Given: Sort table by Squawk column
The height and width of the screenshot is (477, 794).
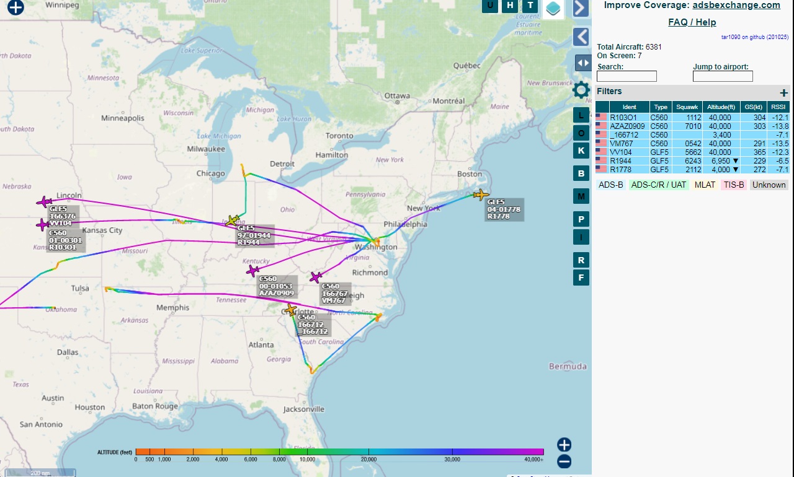Looking at the screenshot, I should click(687, 107).
